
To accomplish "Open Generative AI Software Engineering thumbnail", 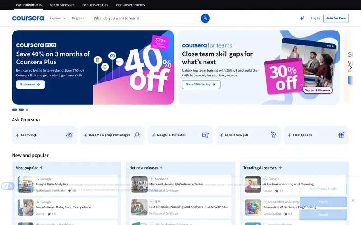I will (253, 207).
